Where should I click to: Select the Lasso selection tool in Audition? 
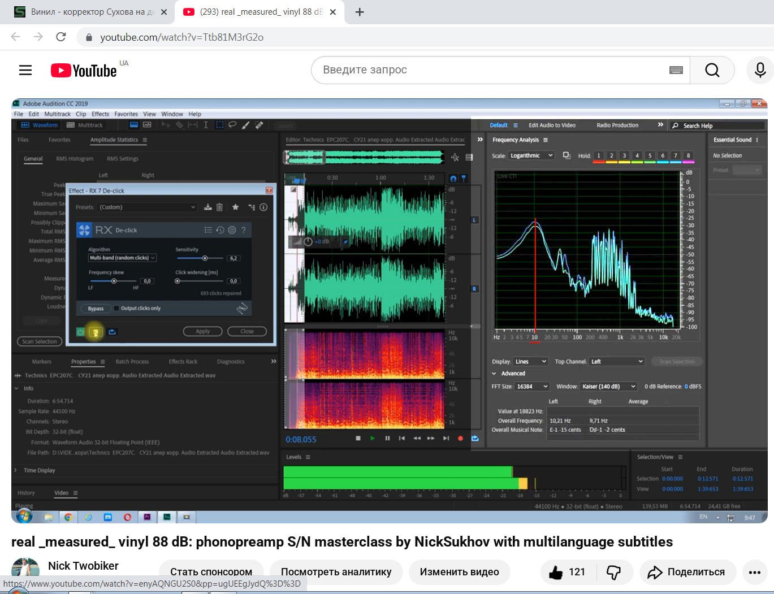pos(232,125)
